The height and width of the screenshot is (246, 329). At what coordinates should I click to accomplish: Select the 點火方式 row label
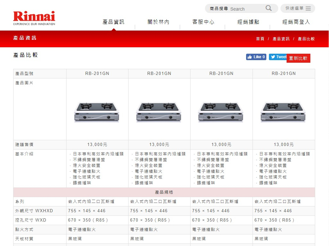point(24,230)
